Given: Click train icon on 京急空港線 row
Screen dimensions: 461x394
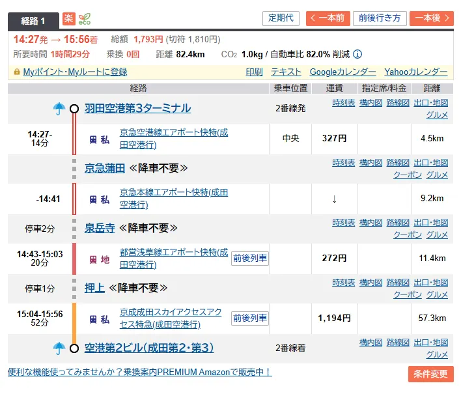Looking at the screenshot, I should tap(93, 139).
